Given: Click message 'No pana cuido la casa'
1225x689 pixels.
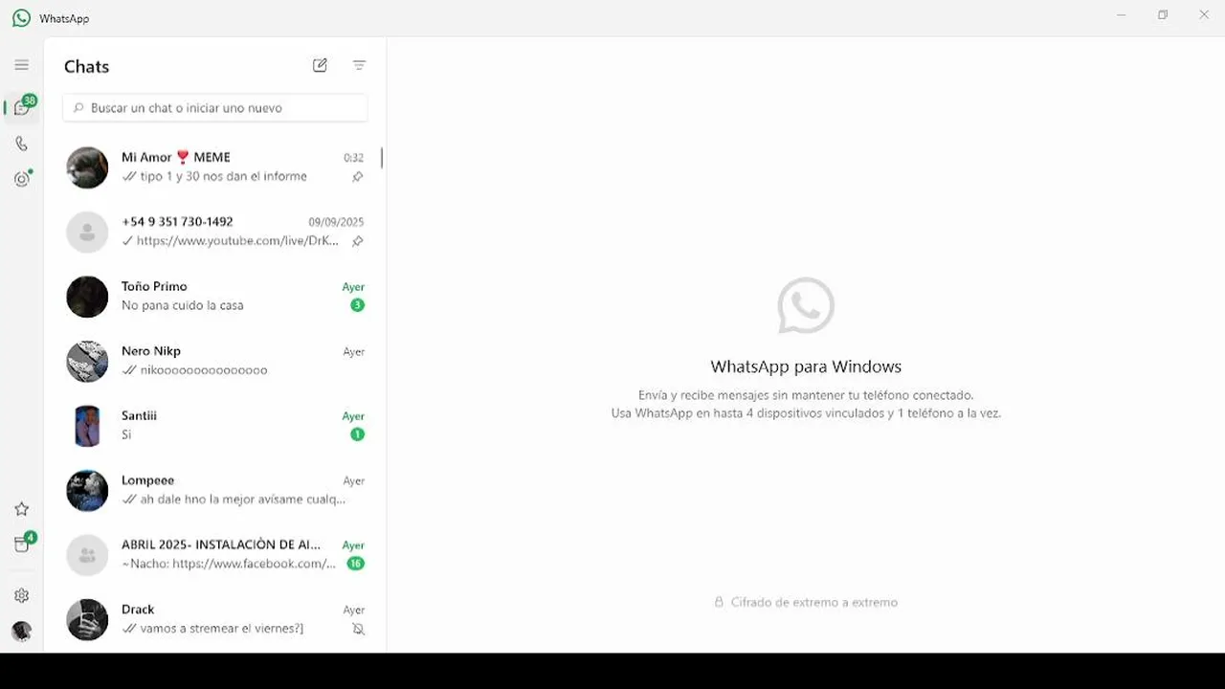Looking at the screenshot, I should [183, 305].
